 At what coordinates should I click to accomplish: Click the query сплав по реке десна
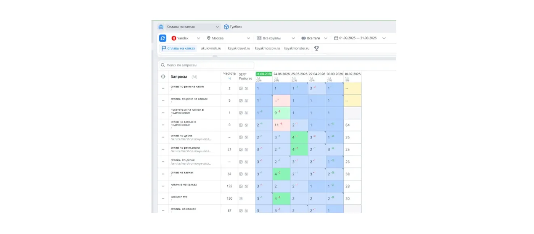185,148
